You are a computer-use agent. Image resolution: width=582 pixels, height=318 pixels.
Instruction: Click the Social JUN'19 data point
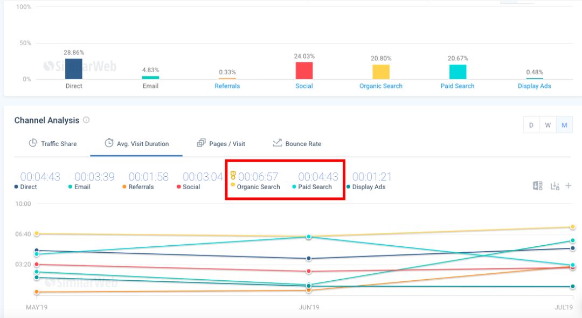[309, 271]
